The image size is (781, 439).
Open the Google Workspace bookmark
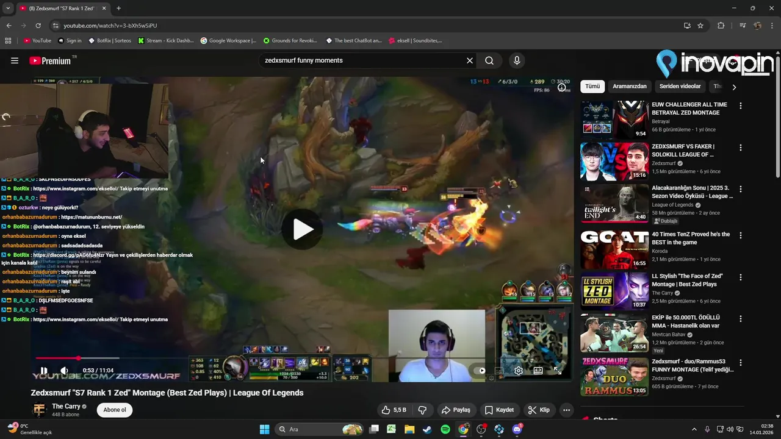click(228, 41)
